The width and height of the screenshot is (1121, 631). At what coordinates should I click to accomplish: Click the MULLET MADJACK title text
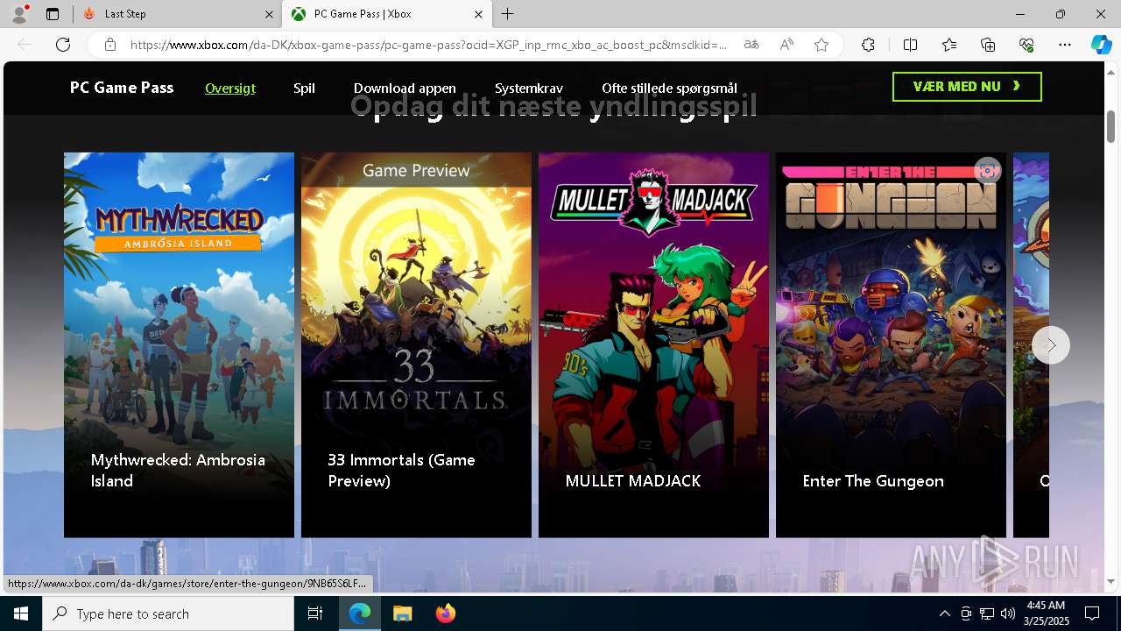pyautogui.click(x=633, y=480)
